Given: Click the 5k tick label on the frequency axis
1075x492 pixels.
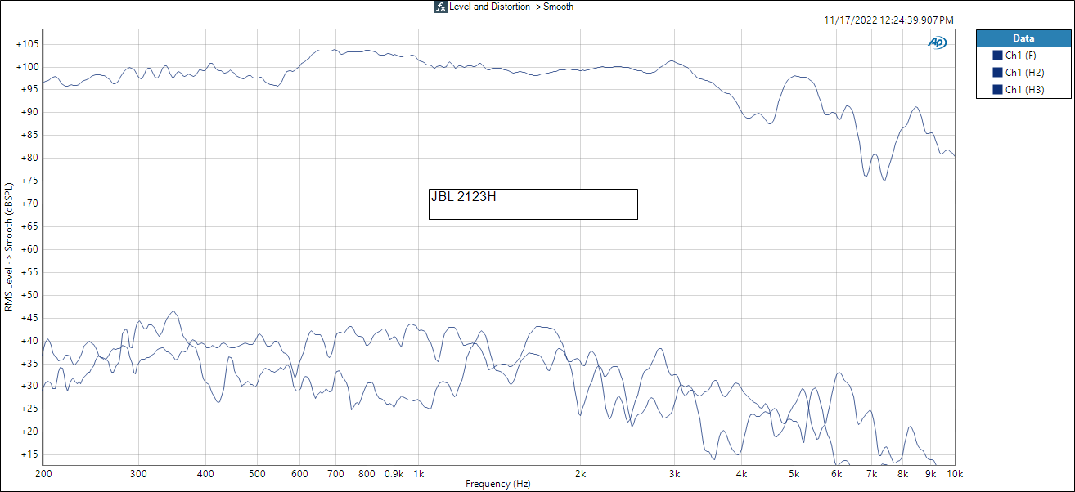Looking at the screenshot, I should point(794,474).
